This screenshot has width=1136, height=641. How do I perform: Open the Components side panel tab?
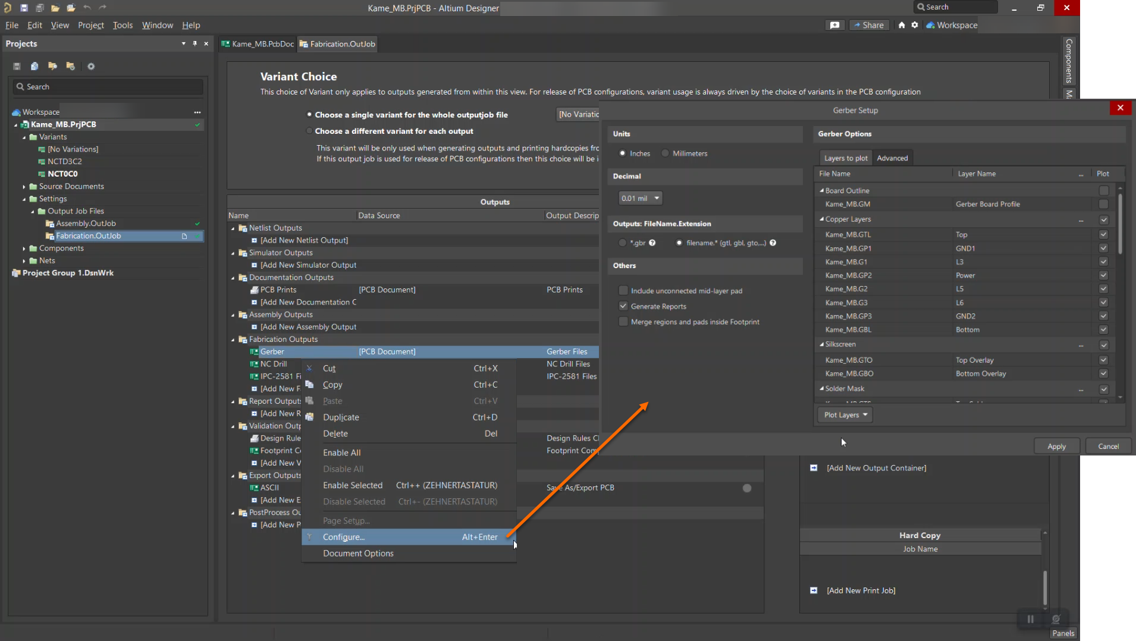pyautogui.click(x=1069, y=61)
